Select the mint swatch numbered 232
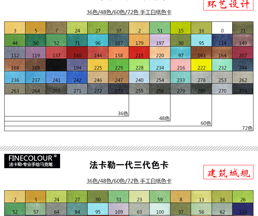 coord(222,65)
